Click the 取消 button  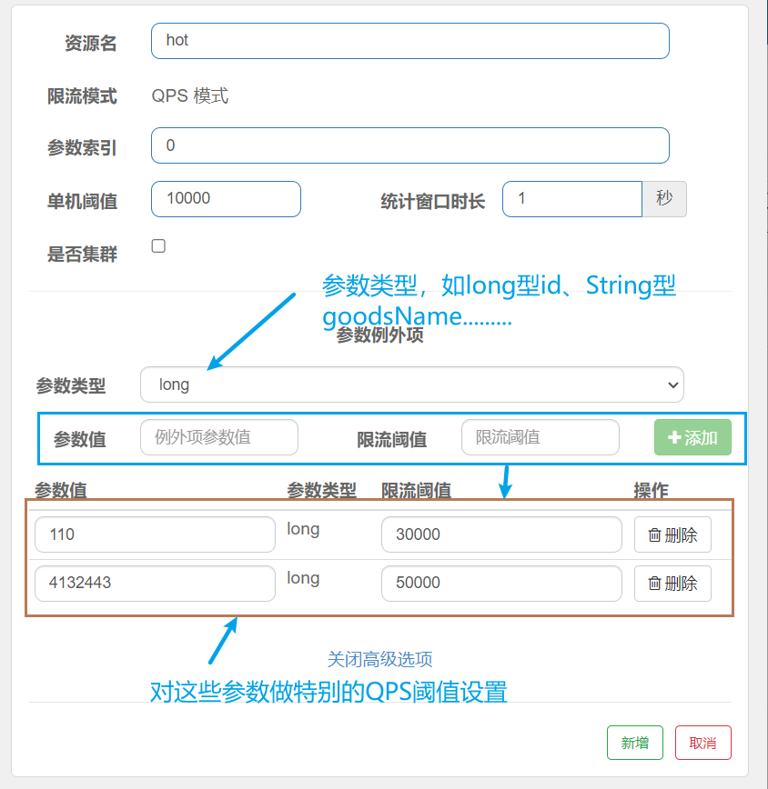click(702, 743)
